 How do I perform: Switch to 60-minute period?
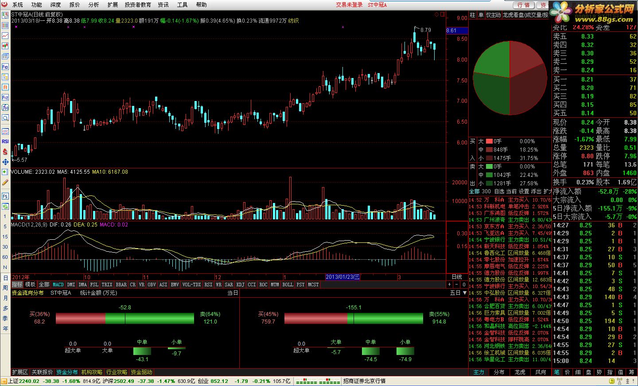(5, 257)
